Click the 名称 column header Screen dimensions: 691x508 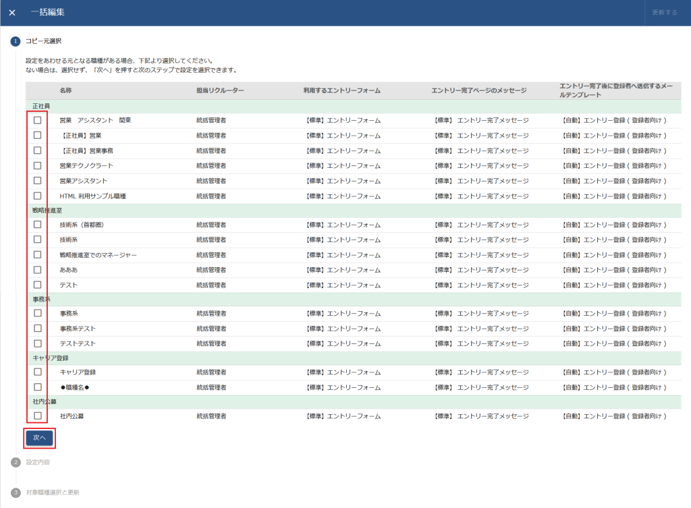(65, 90)
